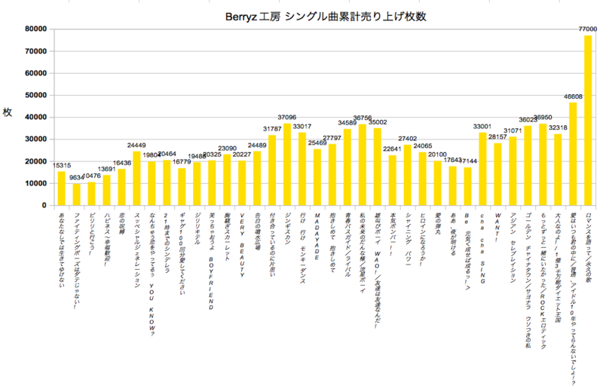Click the 80000 y-axis tick label

point(35,29)
